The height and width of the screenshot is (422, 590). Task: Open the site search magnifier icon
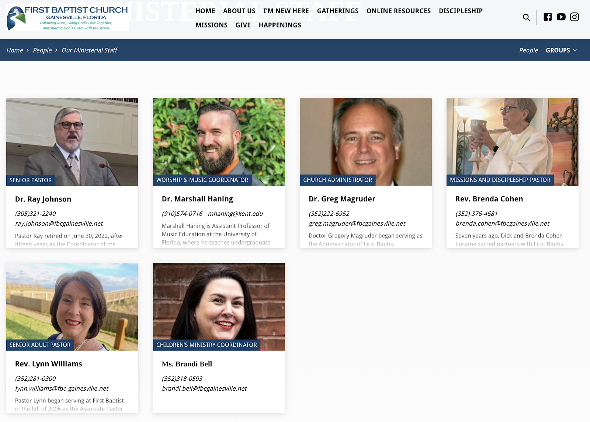[x=526, y=17]
